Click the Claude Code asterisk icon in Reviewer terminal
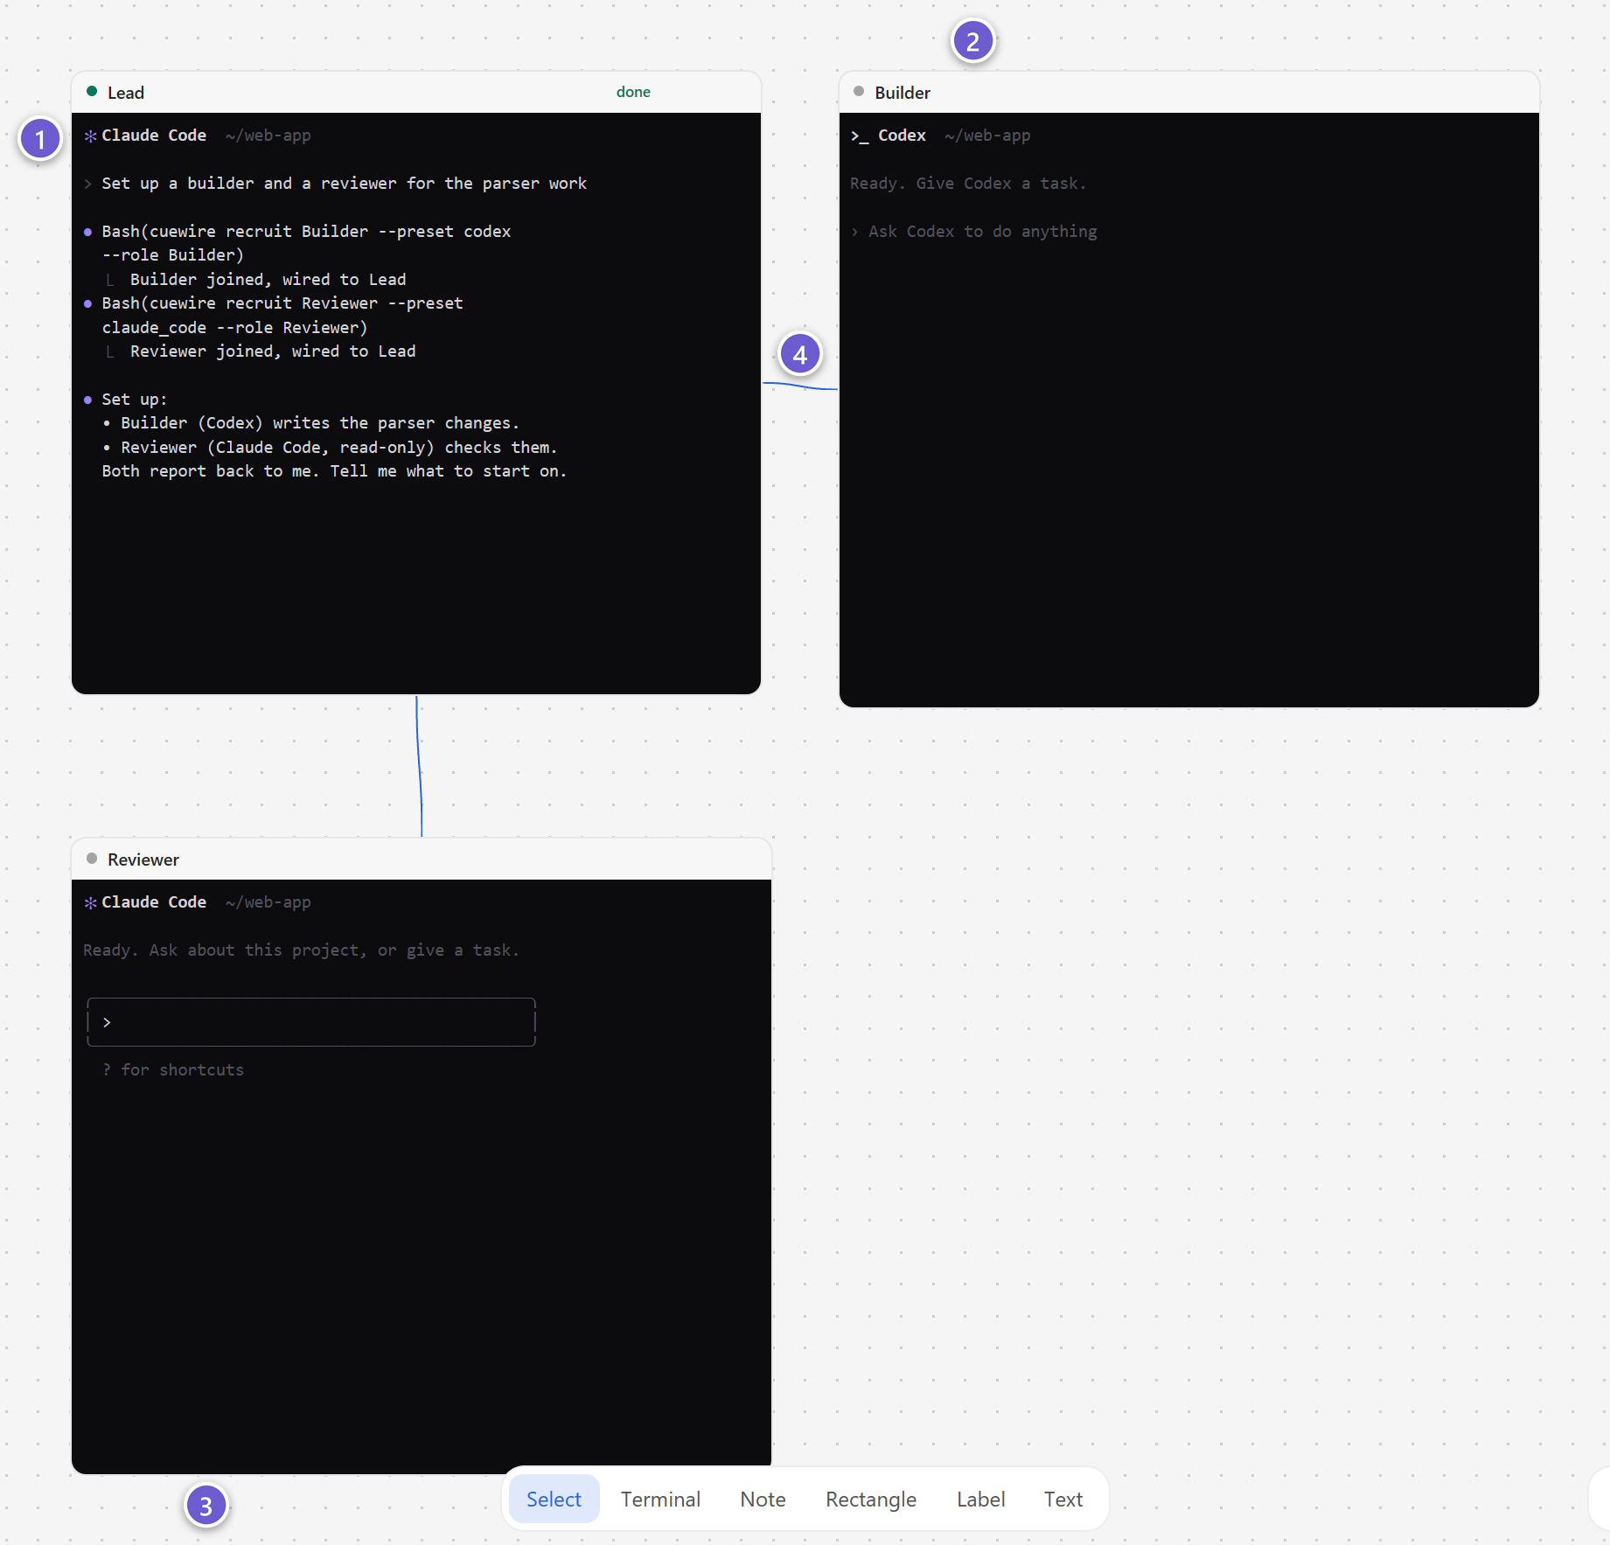The height and width of the screenshot is (1545, 1610). pos(90,902)
